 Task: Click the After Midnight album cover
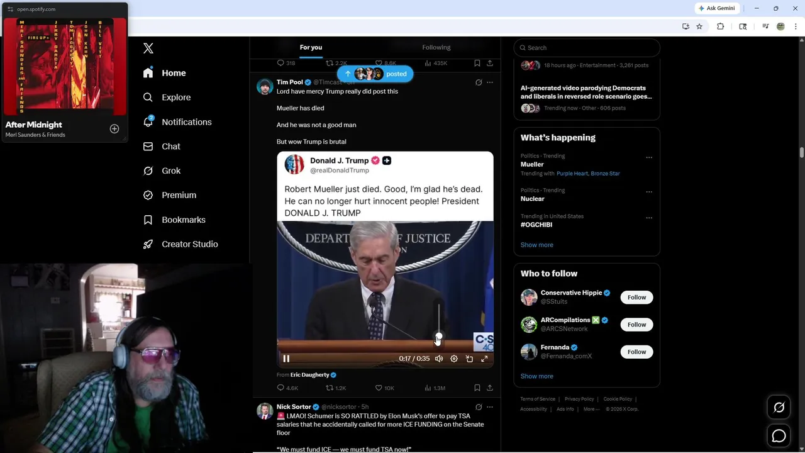pyautogui.click(x=65, y=66)
